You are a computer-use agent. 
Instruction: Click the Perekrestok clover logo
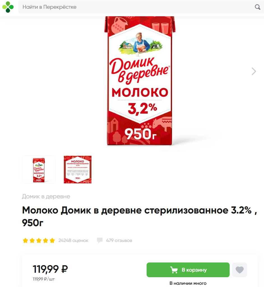(8, 7)
